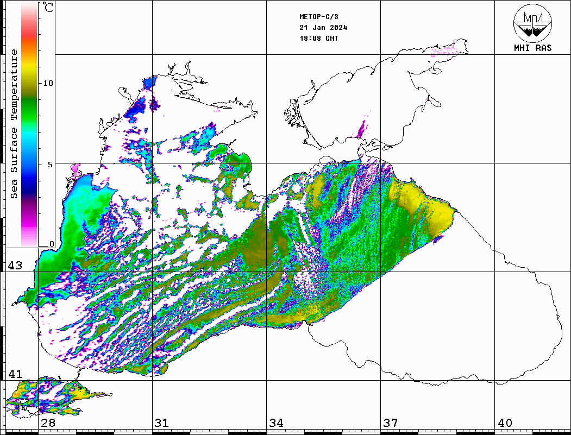This screenshot has width=571, height=435.
Task: Click the MHI RAS caption text
Action: [x=533, y=48]
